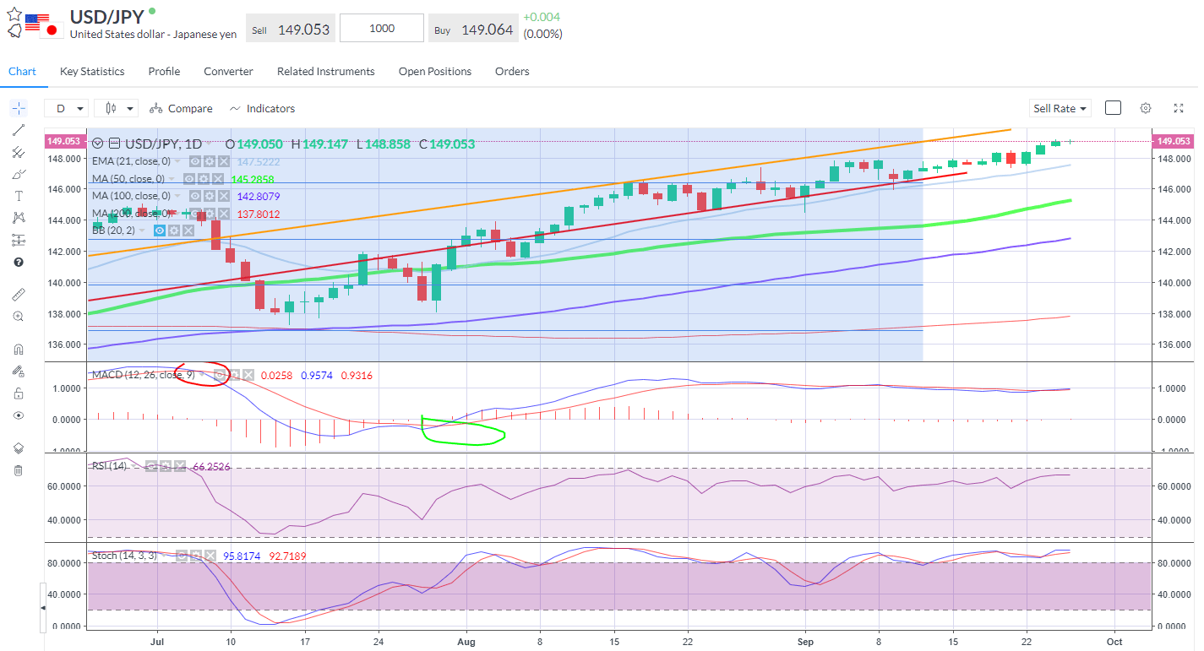Select the XABCD pattern tool
1204x651 pixels.
pos(19,218)
